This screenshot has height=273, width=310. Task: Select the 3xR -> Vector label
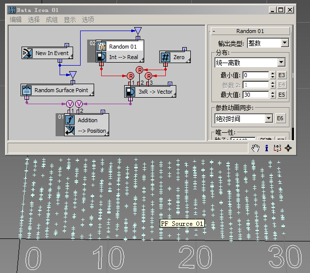[155, 92]
